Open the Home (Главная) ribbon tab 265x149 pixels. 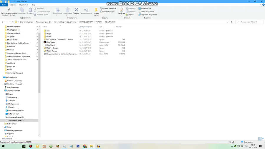tap(12, 5)
